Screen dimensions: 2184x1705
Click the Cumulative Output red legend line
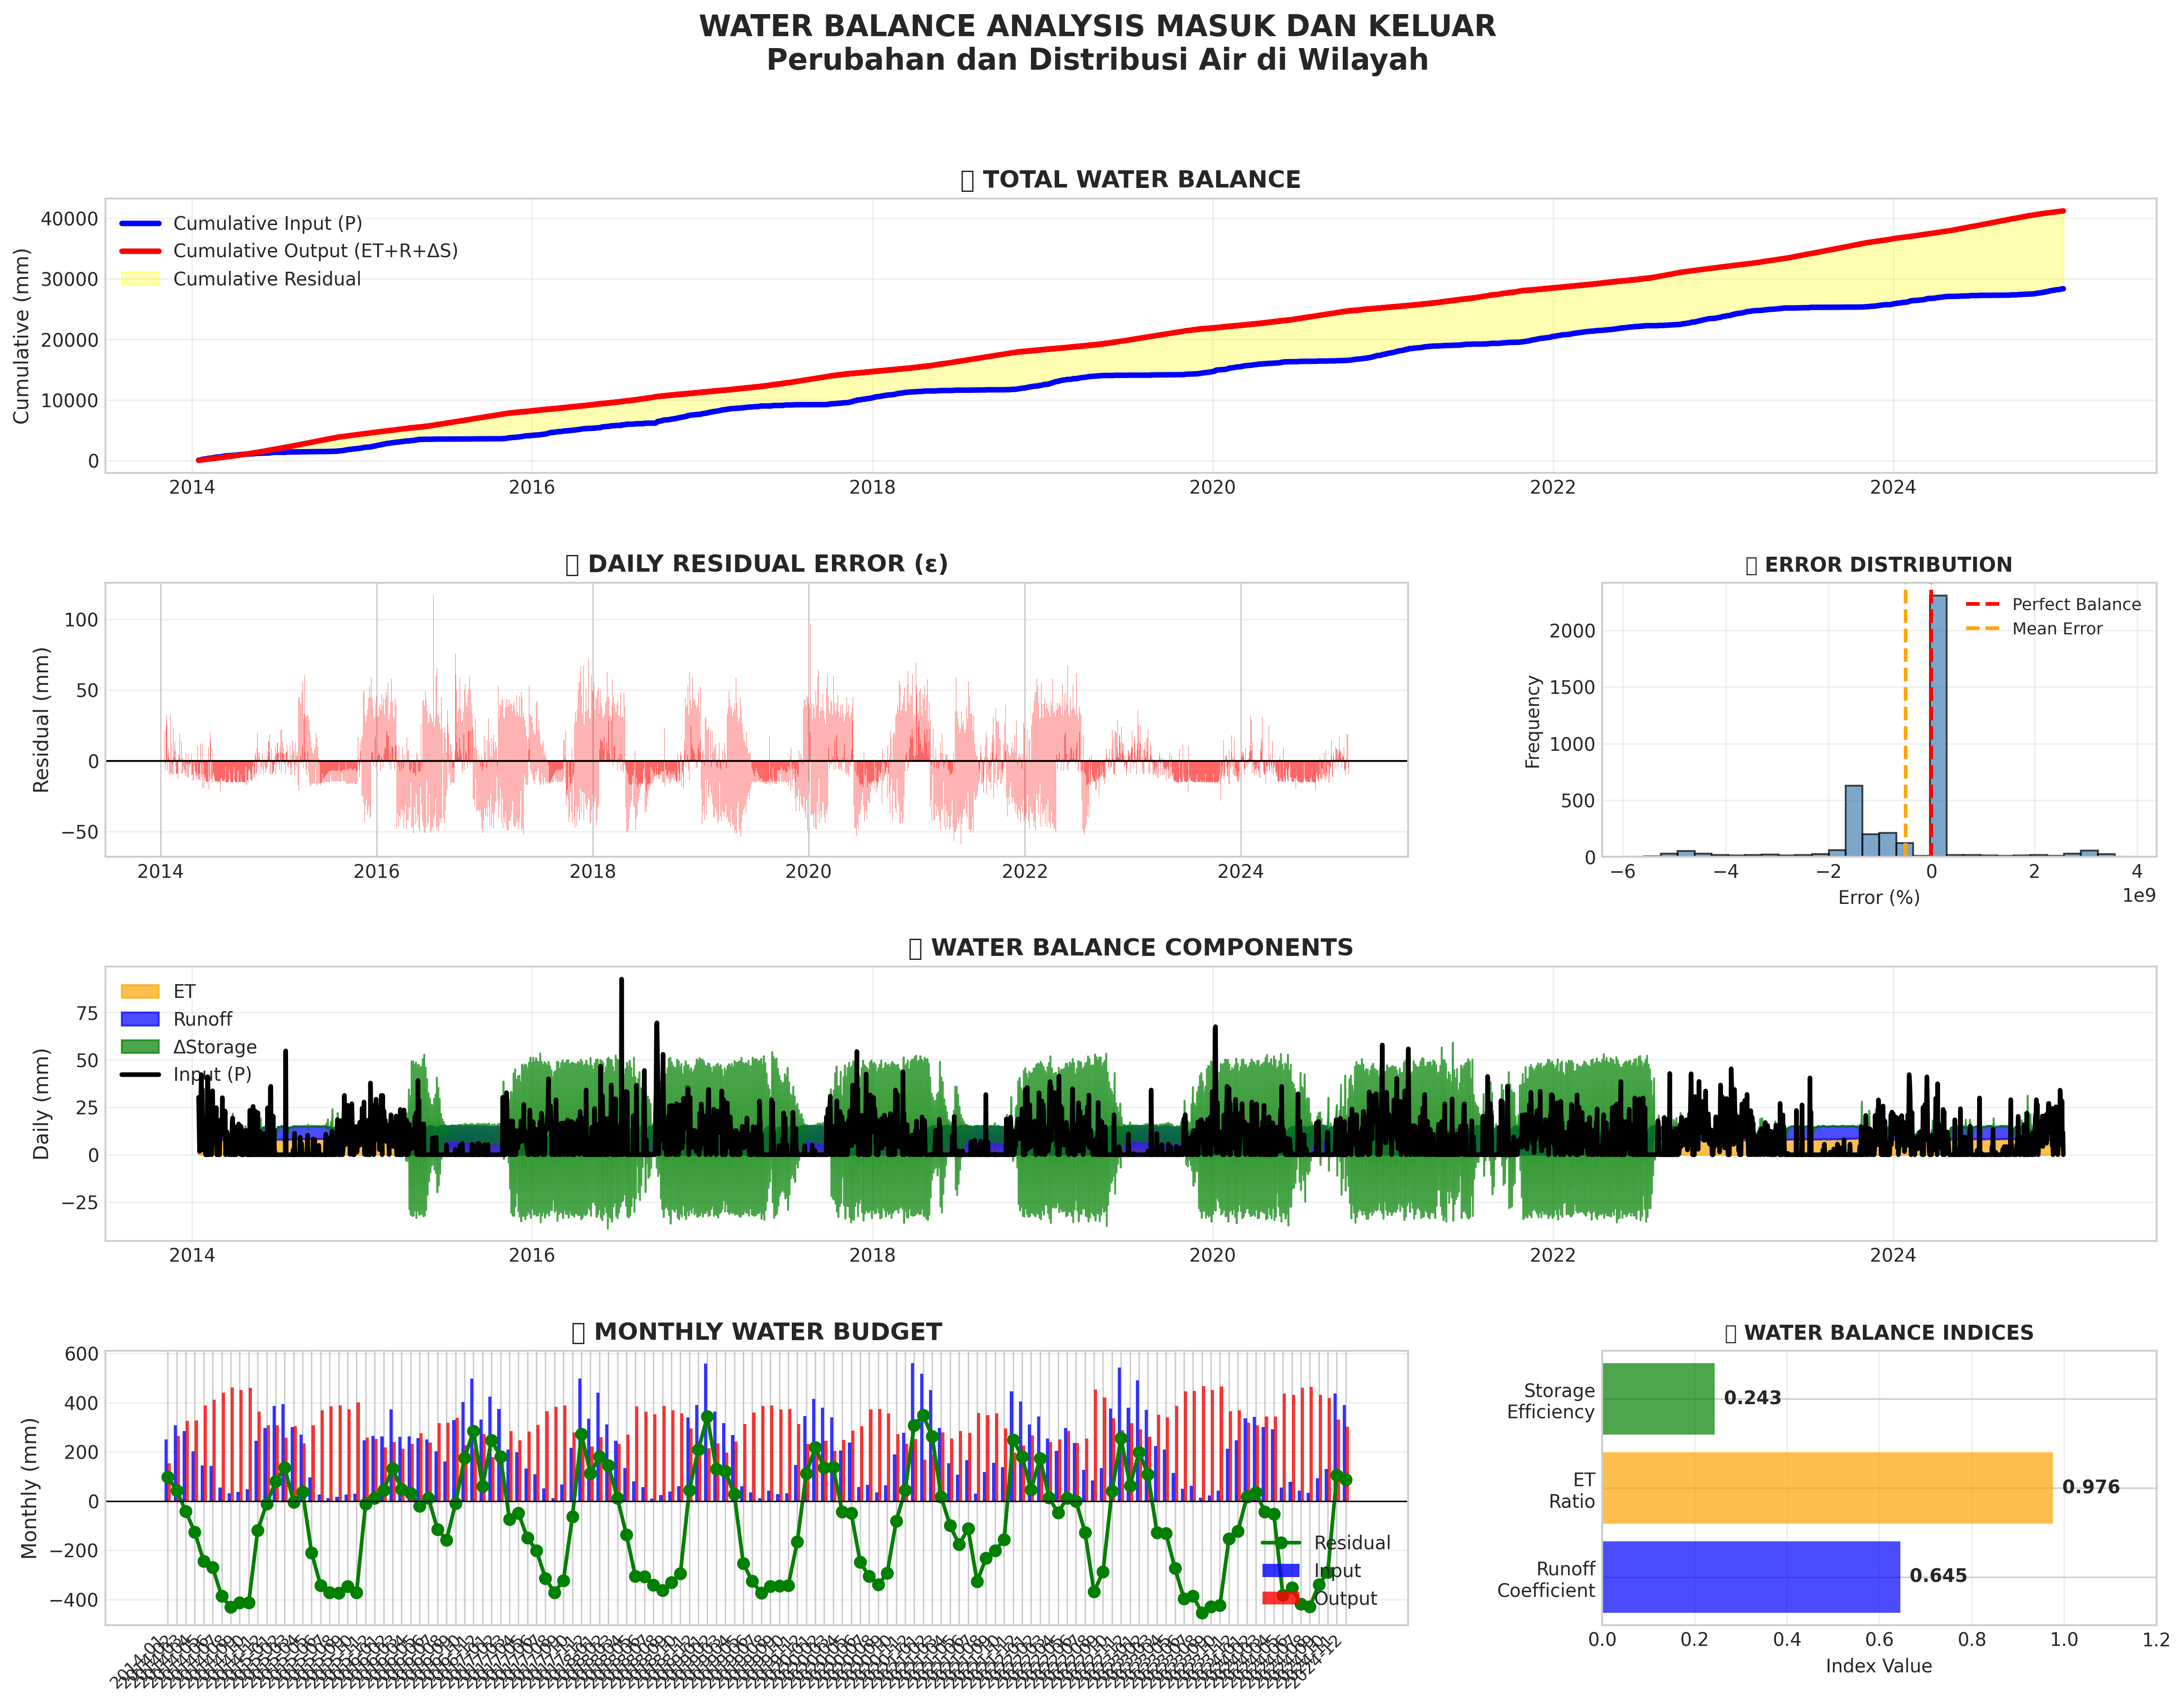(x=140, y=251)
